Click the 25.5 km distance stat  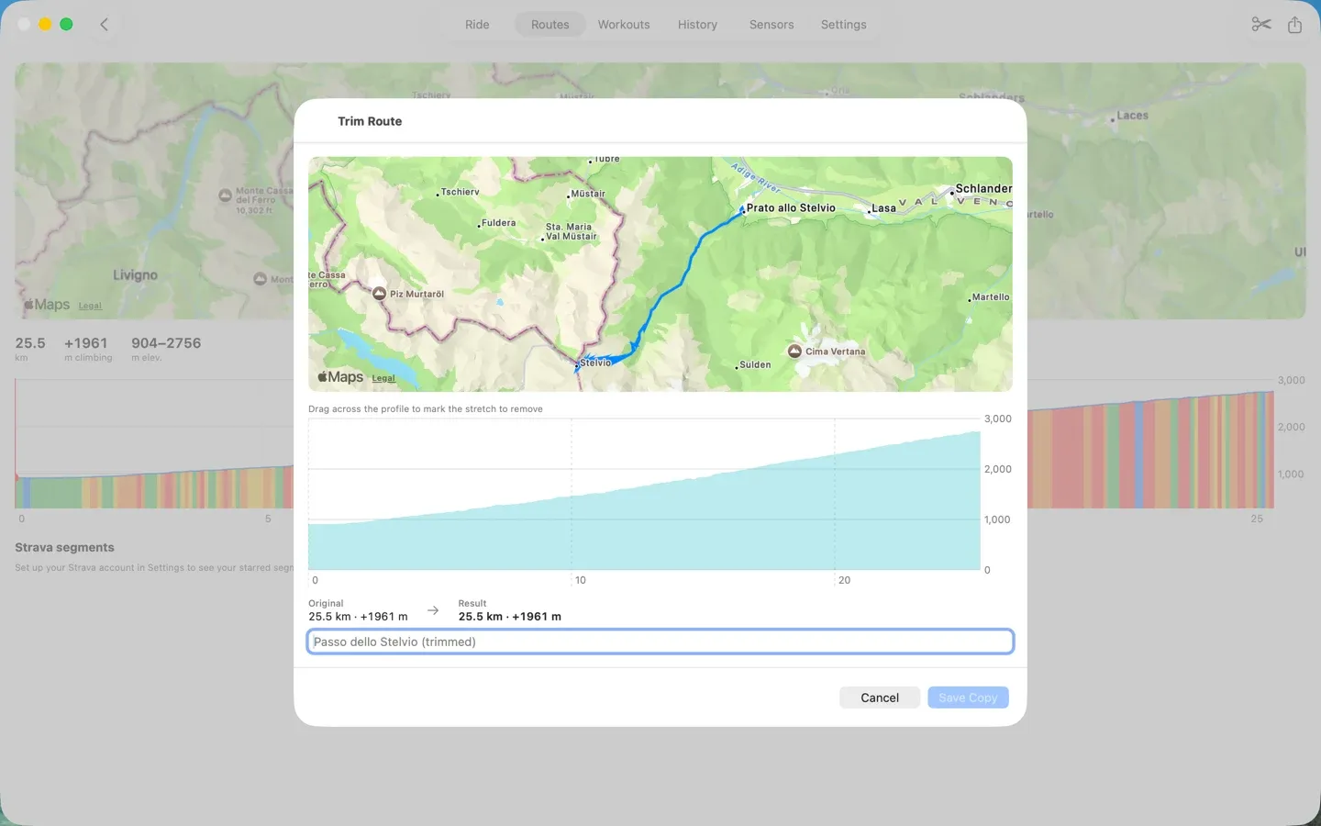[x=30, y=348]
